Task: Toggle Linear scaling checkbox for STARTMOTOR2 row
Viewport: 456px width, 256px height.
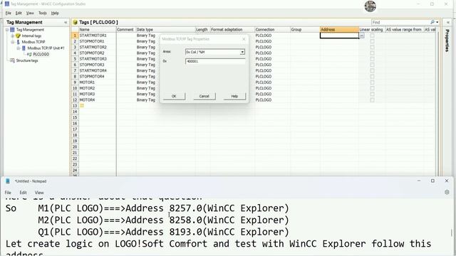Action: pyautogui.click(x=372, y=47)
